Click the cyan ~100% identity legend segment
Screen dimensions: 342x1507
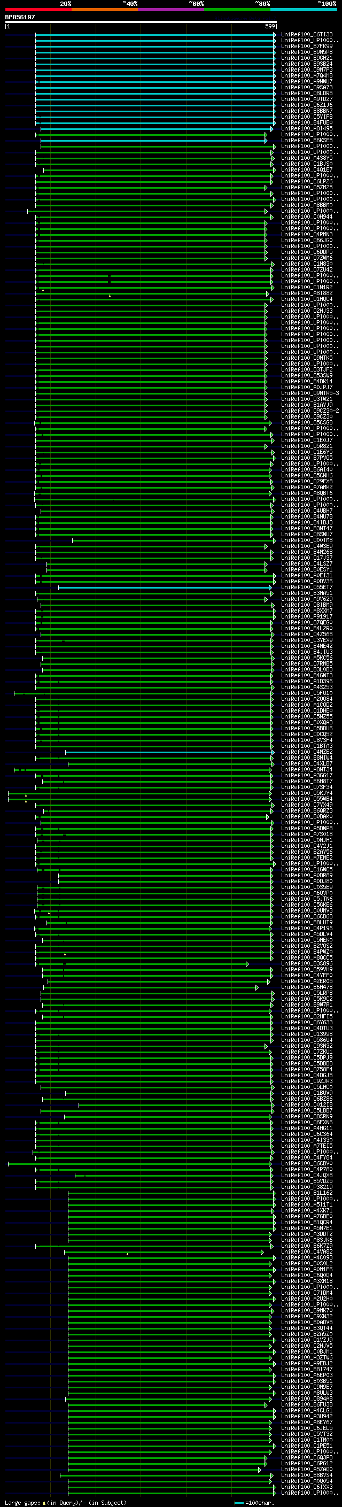[x=304, y=10]
